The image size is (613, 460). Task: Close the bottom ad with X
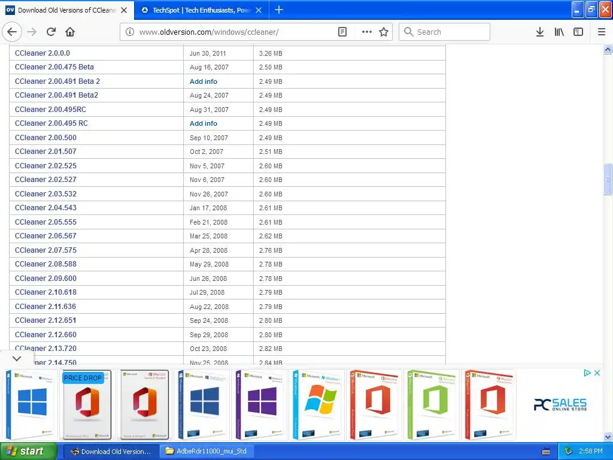click(597, 373)
